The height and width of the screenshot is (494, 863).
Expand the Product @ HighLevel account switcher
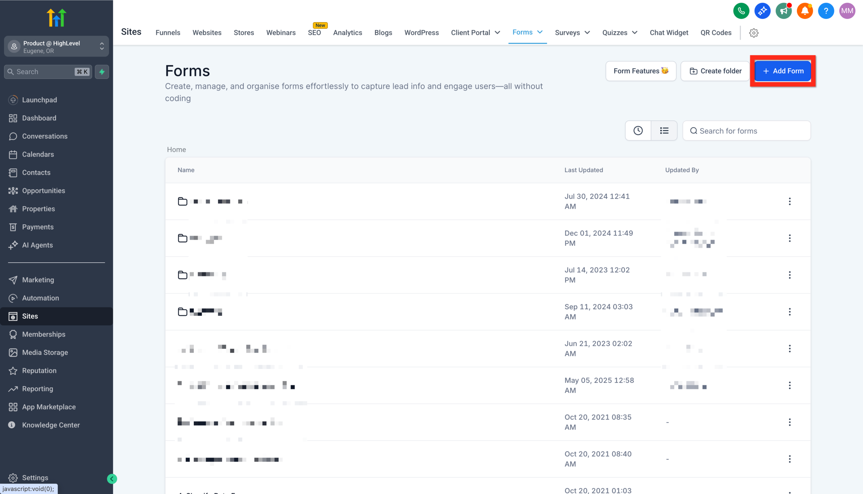(101, 46)
